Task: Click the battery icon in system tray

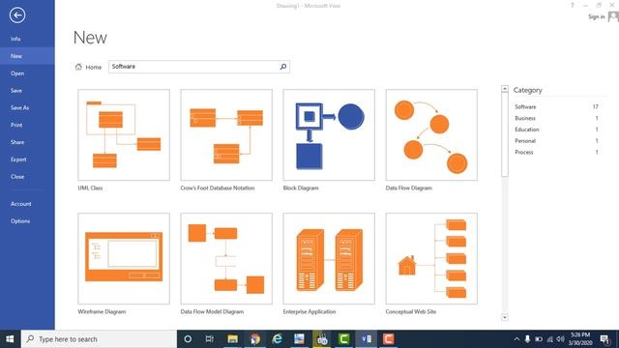Action: pyautogui.click(x=539, y=339)
